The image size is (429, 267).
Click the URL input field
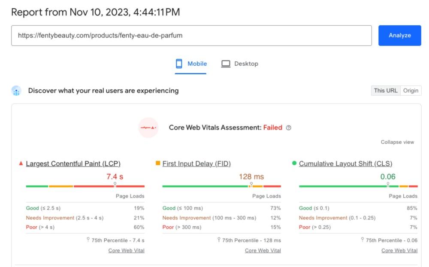191,36
